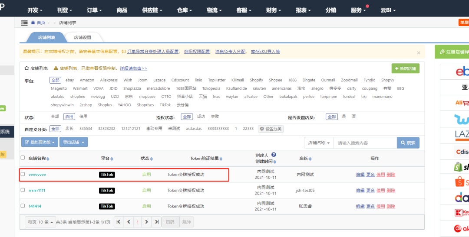Click the help icon next to 创建人

tap(274, 155)
